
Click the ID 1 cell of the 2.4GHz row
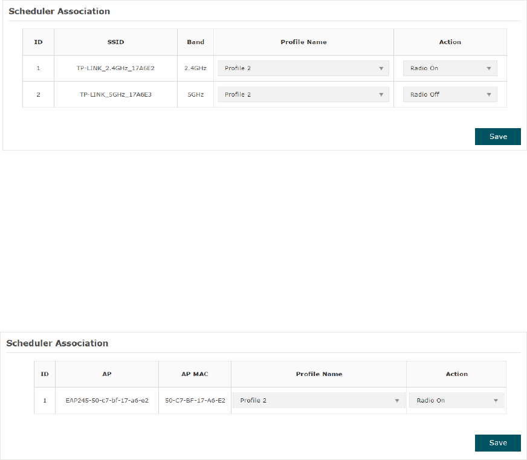pos(38,68)
